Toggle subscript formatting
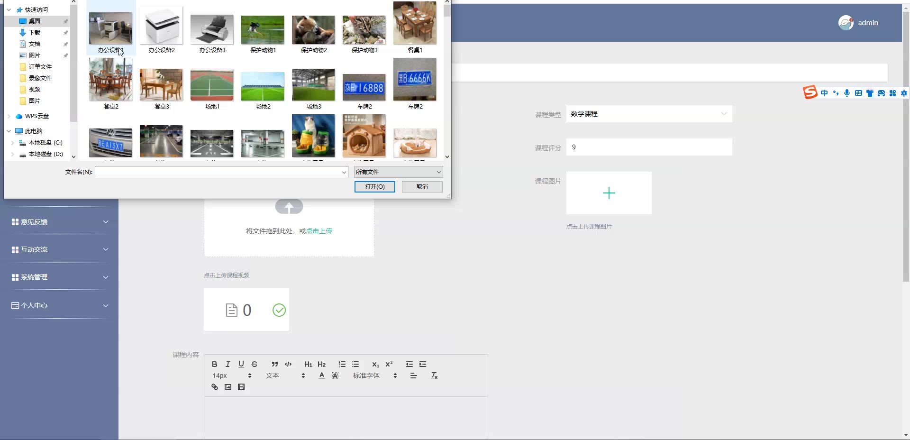This screenshot has width=910, height=440. (x=375, y=364)
